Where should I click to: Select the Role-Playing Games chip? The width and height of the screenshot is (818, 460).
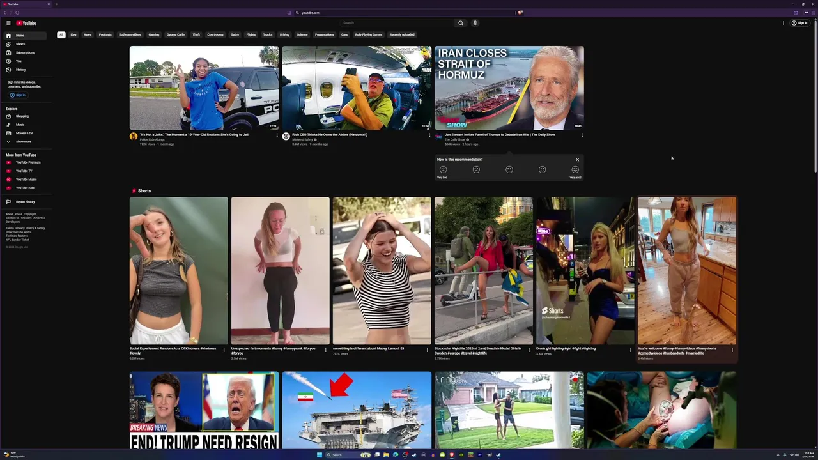[369, 34]
